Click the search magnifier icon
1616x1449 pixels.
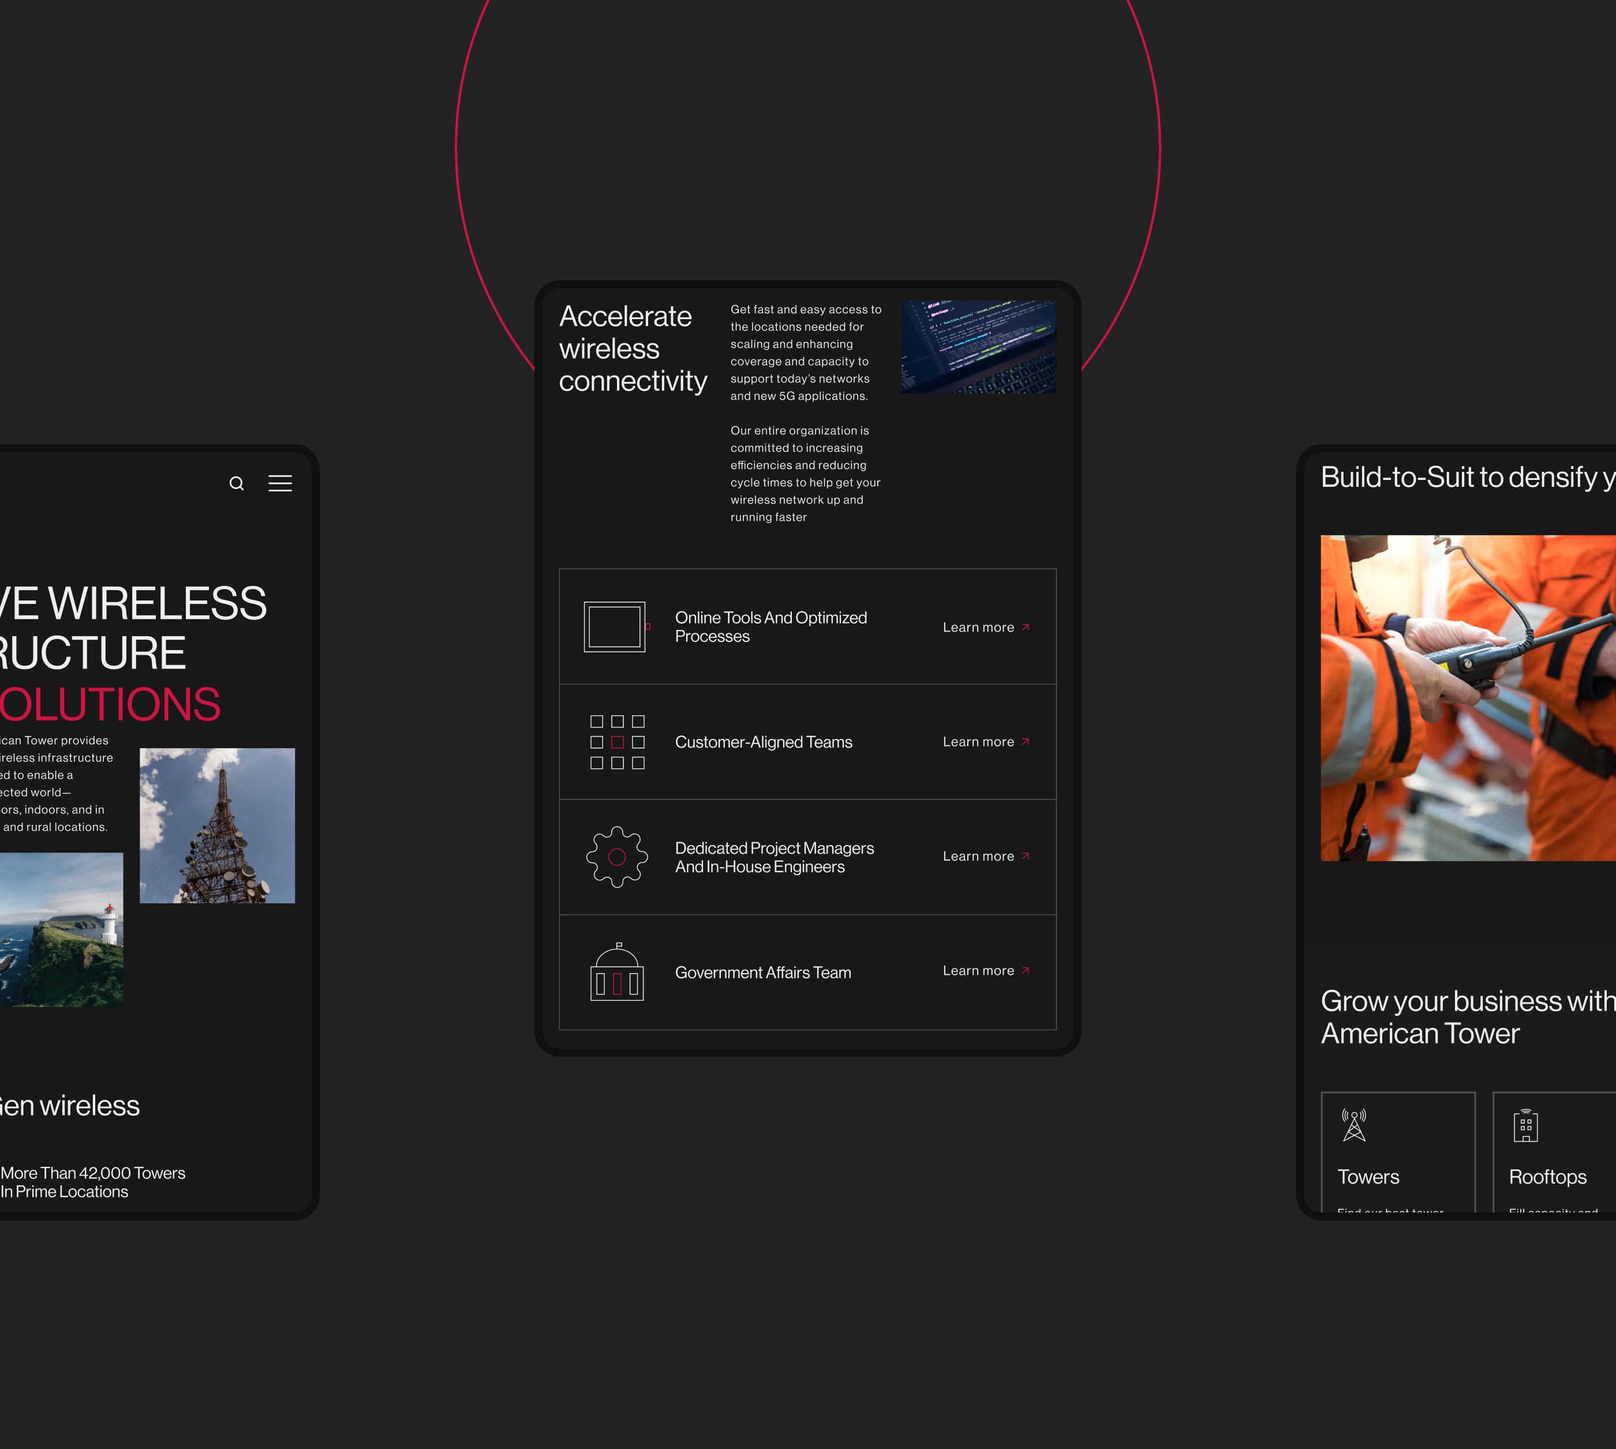(237, 483)
